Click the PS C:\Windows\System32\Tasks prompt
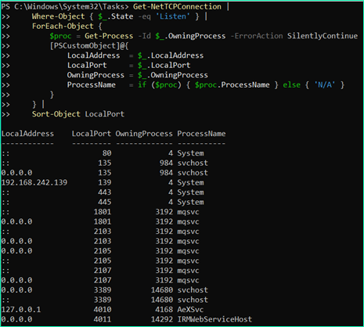Image resolution: width=364 pixels, height=327 pixels. click(65, 6)
